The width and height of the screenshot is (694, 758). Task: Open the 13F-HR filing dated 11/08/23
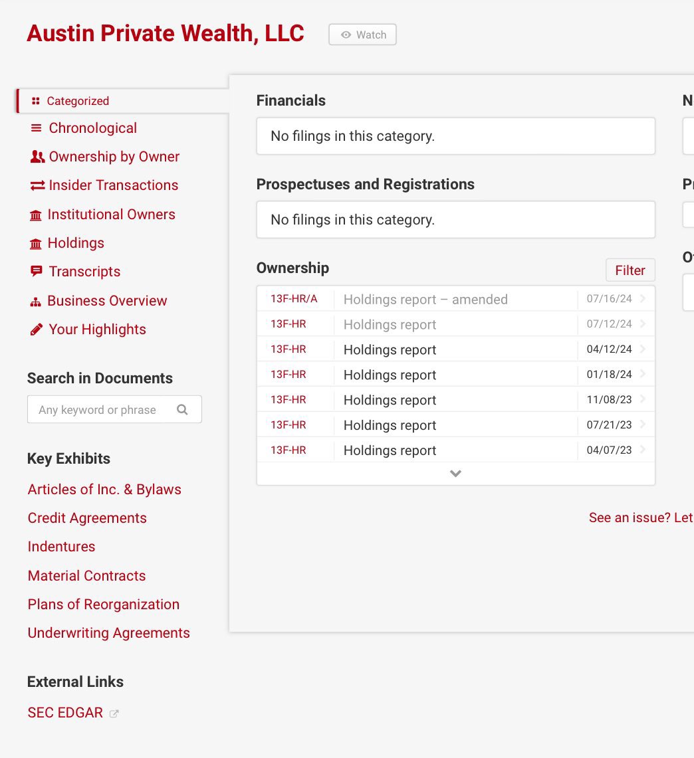(x=455, y=399)
